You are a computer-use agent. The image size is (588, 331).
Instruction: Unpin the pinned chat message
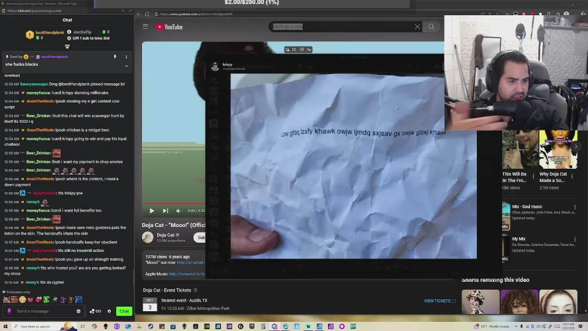[115, 57]
